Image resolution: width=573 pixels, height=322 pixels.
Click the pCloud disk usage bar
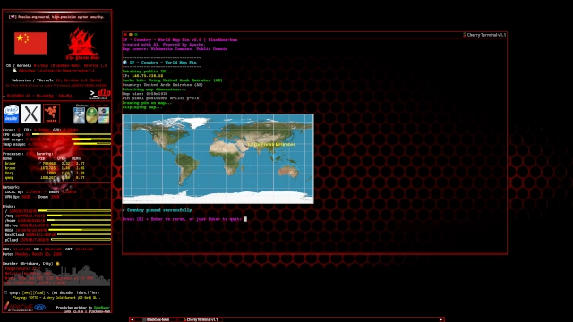point(81,239)
